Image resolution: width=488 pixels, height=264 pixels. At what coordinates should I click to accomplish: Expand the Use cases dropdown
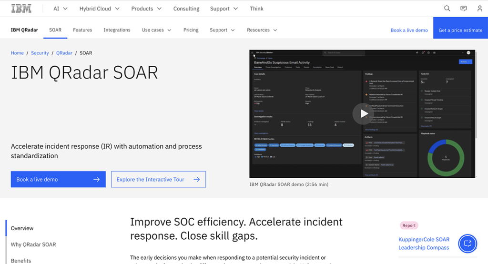(156, 30)
